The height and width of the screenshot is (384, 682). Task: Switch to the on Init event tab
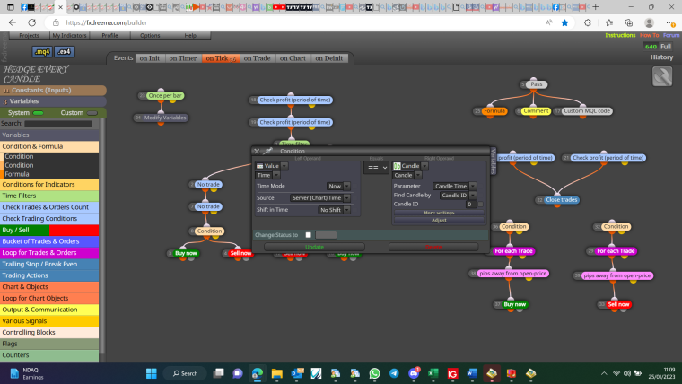(149, 58)
